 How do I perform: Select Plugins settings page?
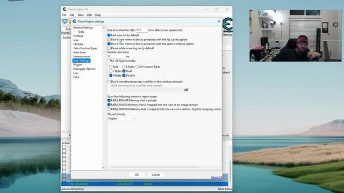[77, 65]
